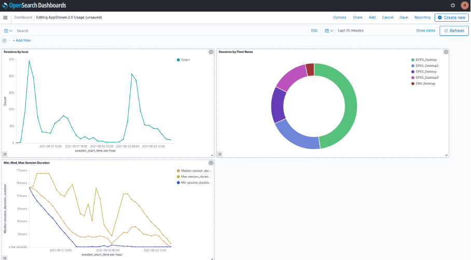Screen dimensions: 471x260
Task: Open the help icon in header
Action: click(453, 5)
